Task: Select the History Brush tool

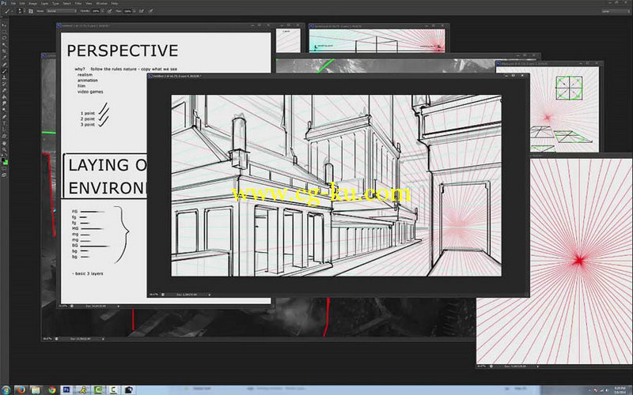Action: click(4, 84)
